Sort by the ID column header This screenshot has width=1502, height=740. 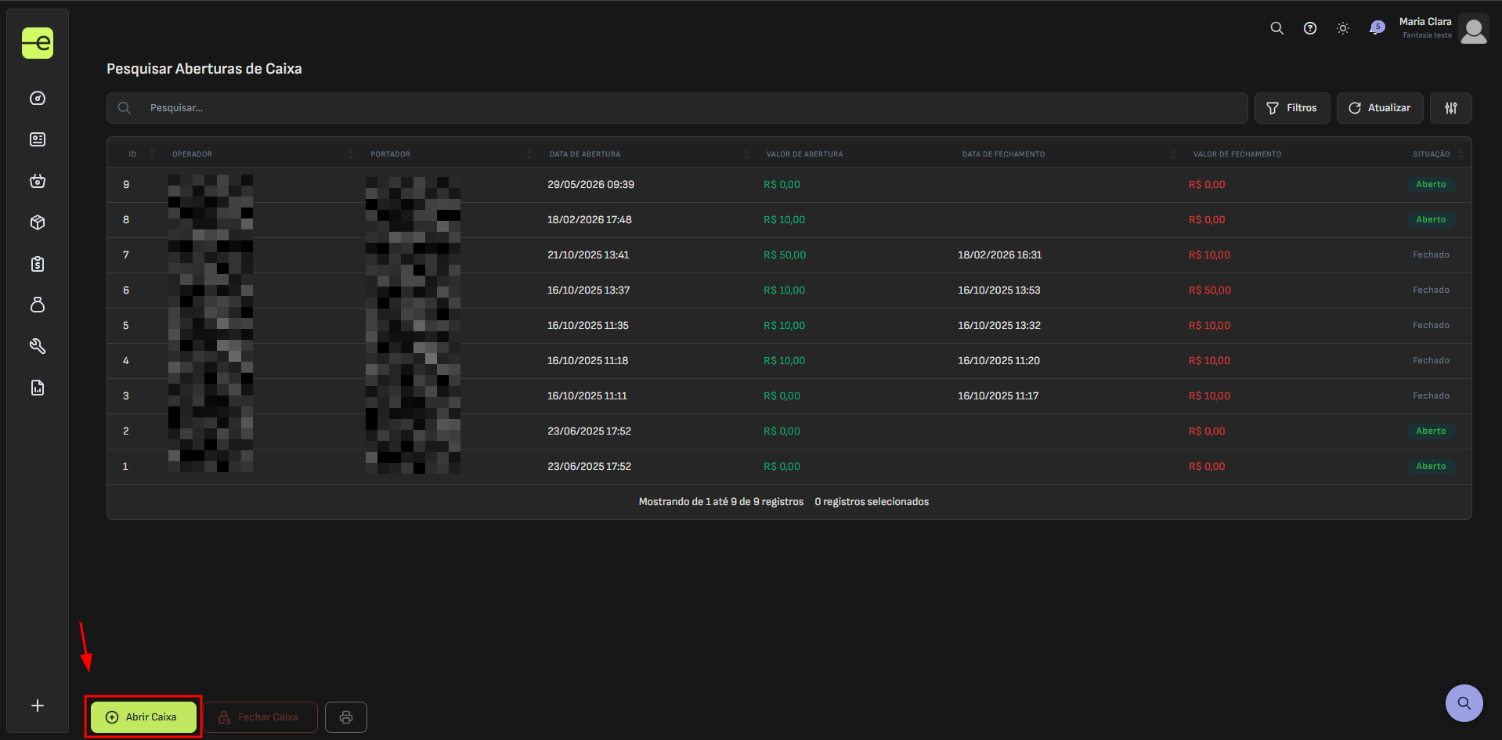[x=132, y=154]
